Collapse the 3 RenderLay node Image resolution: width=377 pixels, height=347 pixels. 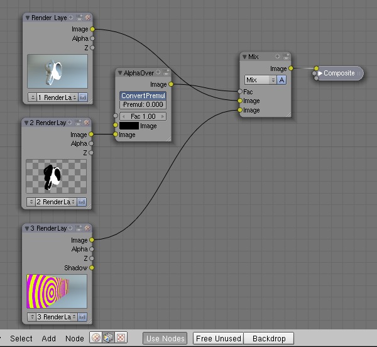27,228
